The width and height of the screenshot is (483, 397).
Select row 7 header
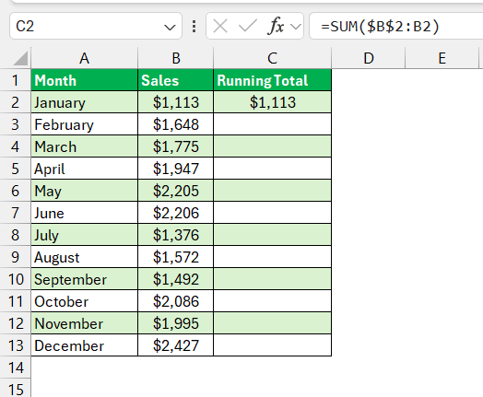[x=15, y=213]
